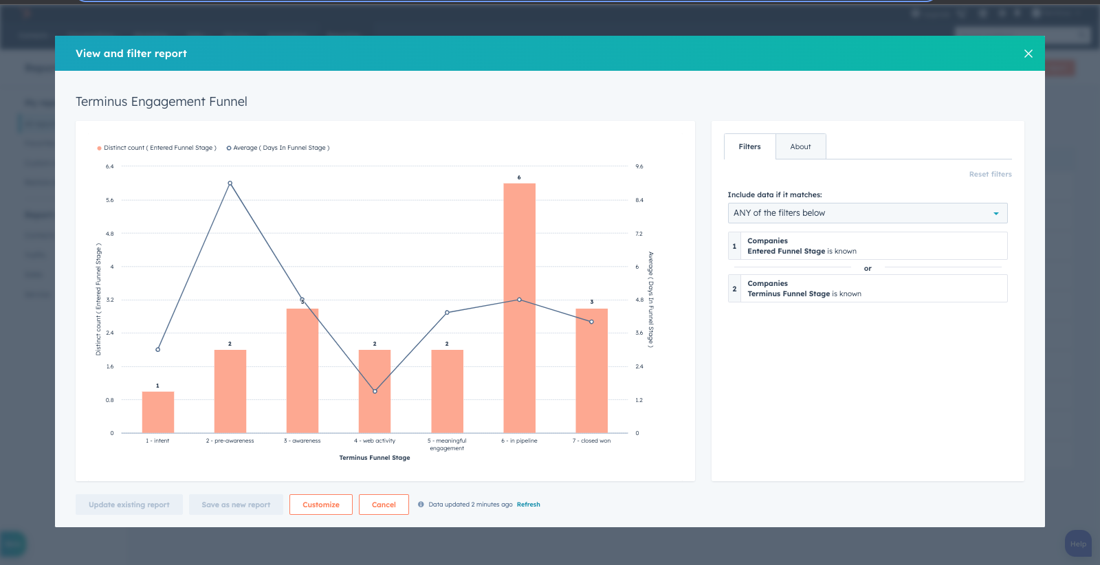Image resolution: width=1100 pixels, height=565 pixels.
Task: Click the 'Terminus Engagement Funnel' report title
Action: click(162, 102)
